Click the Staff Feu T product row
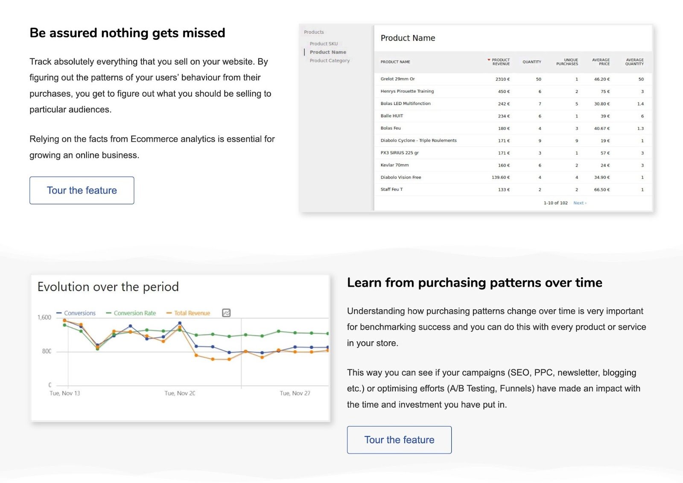Screen dimensions: 683x483 click(391, 189)
